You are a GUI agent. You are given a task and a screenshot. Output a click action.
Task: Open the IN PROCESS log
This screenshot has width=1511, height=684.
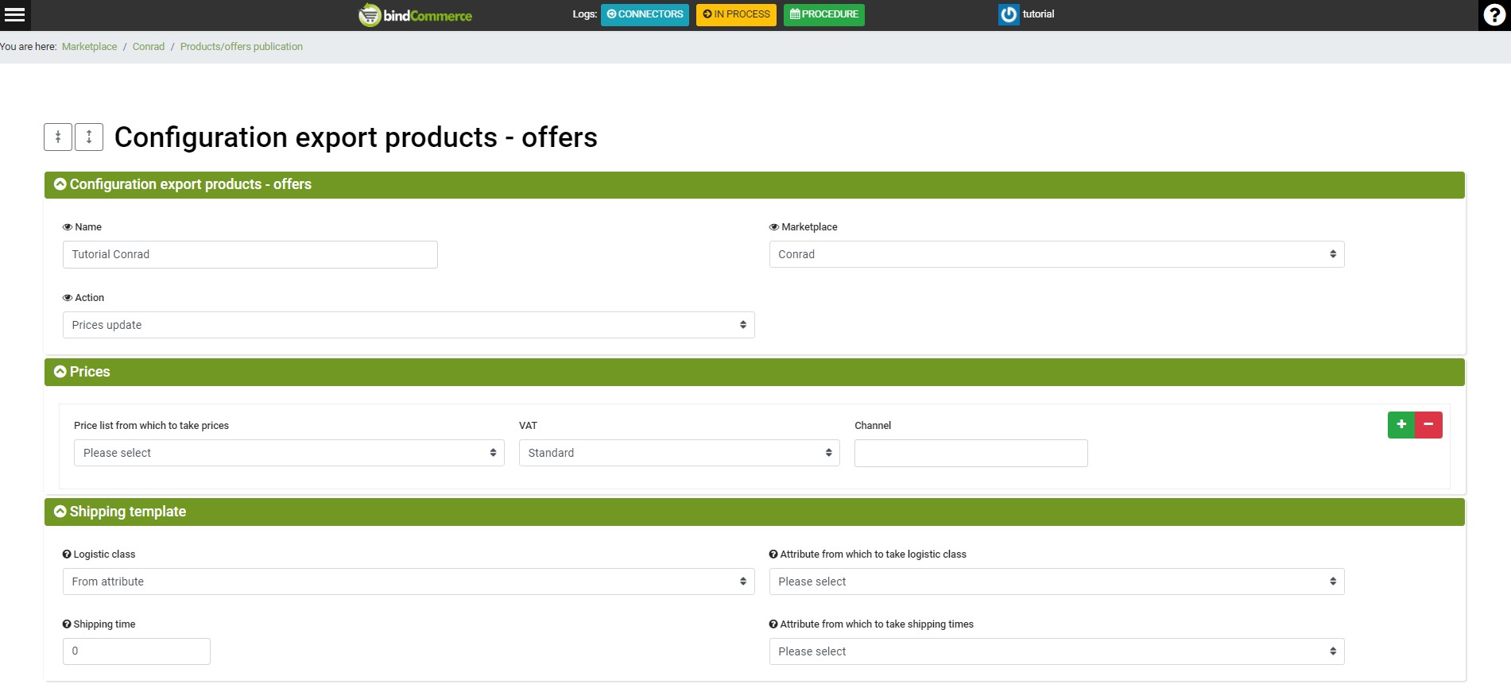click(736, 14)
